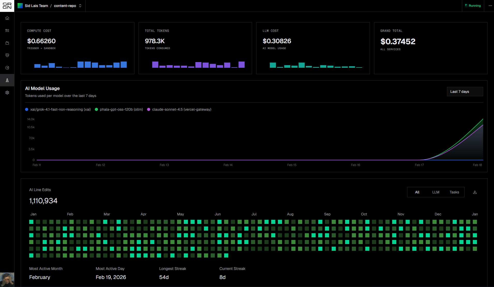Open the Home icon in sidebar

click(7, 18)
